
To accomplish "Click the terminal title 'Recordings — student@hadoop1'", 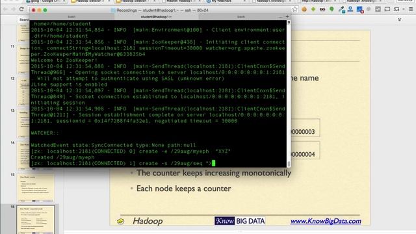I will (162, 10).
